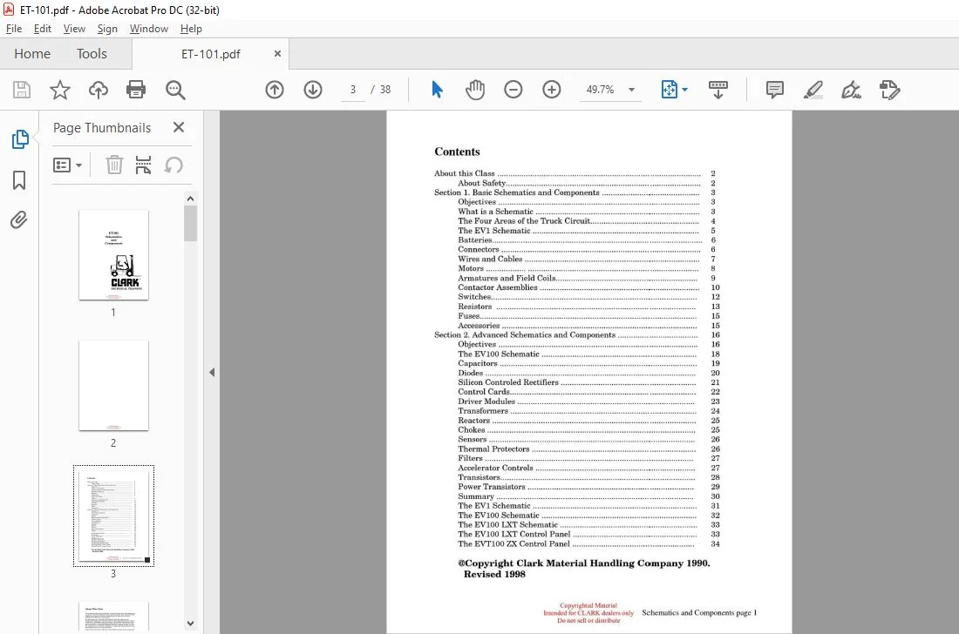Open the Page Thumbnails sidebar icon

pyautogui.click(x=19, y=139)
